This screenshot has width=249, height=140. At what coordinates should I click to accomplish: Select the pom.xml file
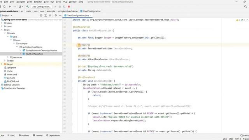(11, 78)
